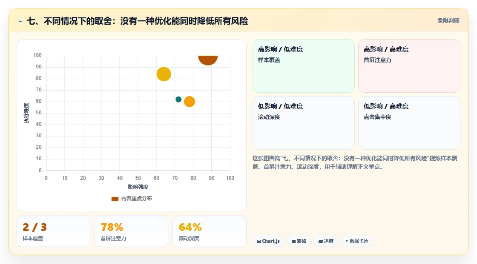Click the 78% 首屏注意力 data card

click(x=132, y=232)
